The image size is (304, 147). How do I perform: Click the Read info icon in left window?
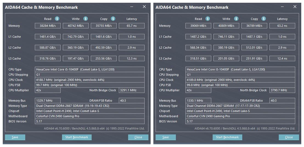tap(57, 19)
